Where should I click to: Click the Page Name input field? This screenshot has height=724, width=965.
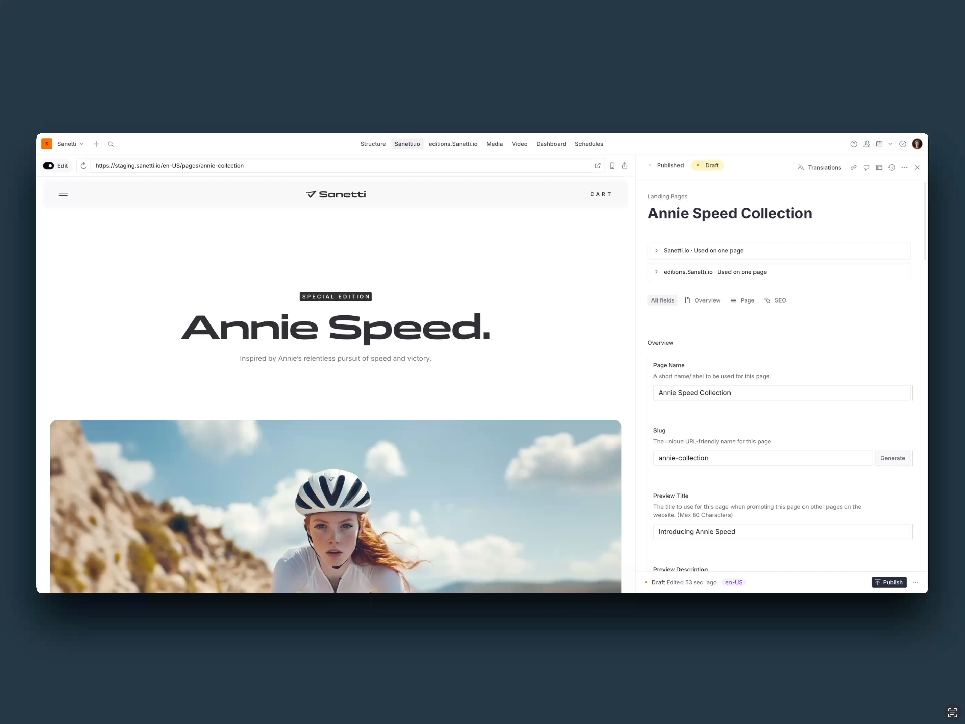782,393
